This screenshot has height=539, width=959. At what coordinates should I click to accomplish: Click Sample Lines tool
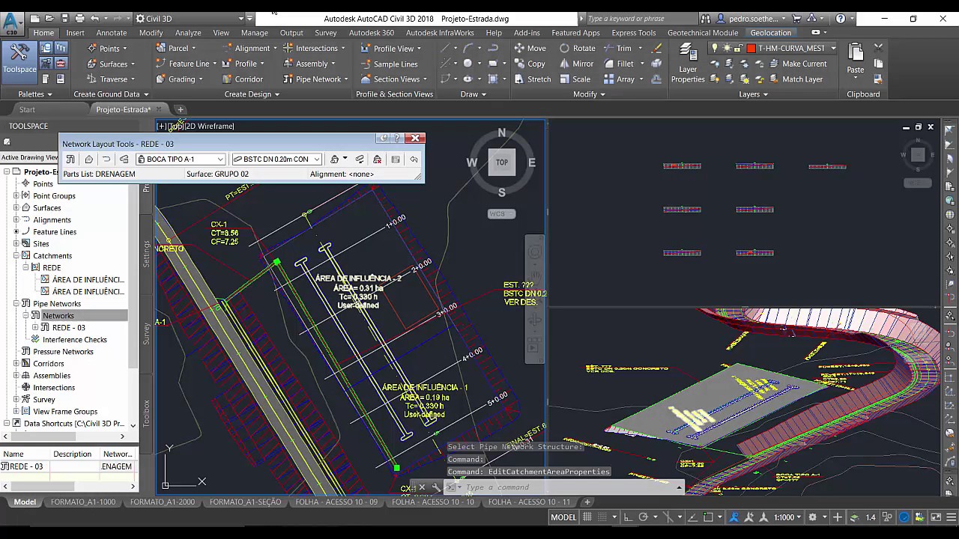point(389,64)
